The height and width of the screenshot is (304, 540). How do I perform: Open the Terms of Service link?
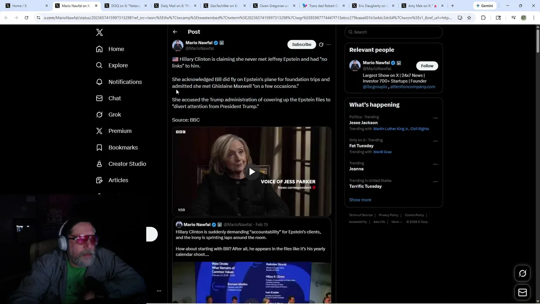point(361,215)
